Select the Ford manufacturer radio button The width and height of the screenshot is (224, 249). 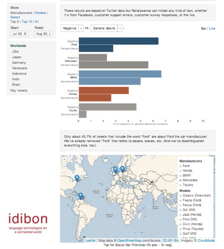180,166
